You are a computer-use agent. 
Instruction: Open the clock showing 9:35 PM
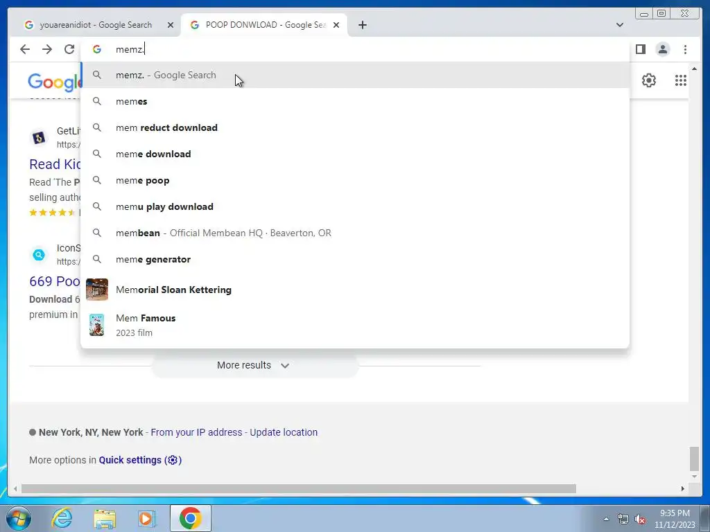675,519
